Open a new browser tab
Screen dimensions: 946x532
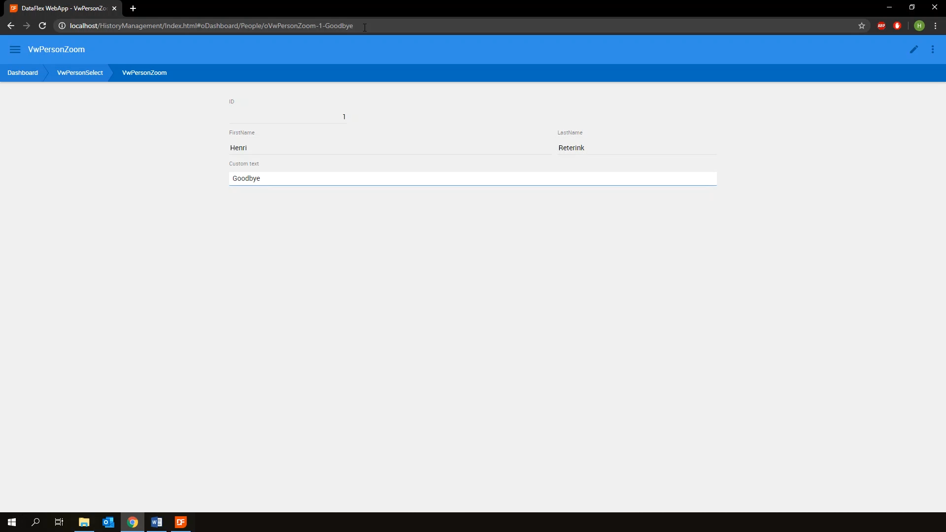[133, 8]
